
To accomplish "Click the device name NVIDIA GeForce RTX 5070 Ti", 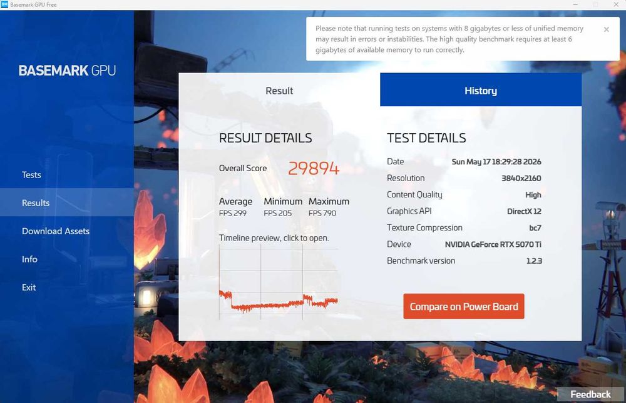I will [493, 244].
